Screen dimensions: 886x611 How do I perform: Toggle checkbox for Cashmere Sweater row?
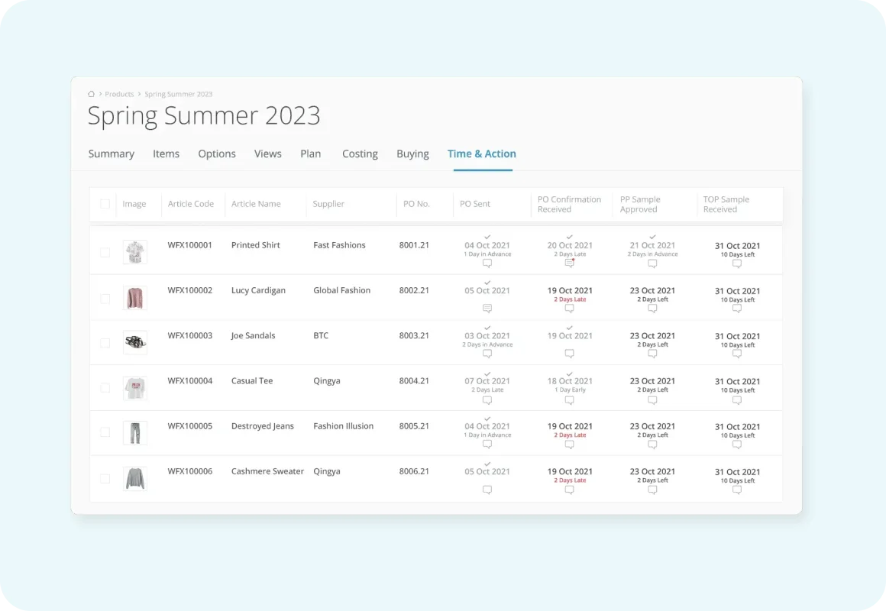tap(105, 479)
